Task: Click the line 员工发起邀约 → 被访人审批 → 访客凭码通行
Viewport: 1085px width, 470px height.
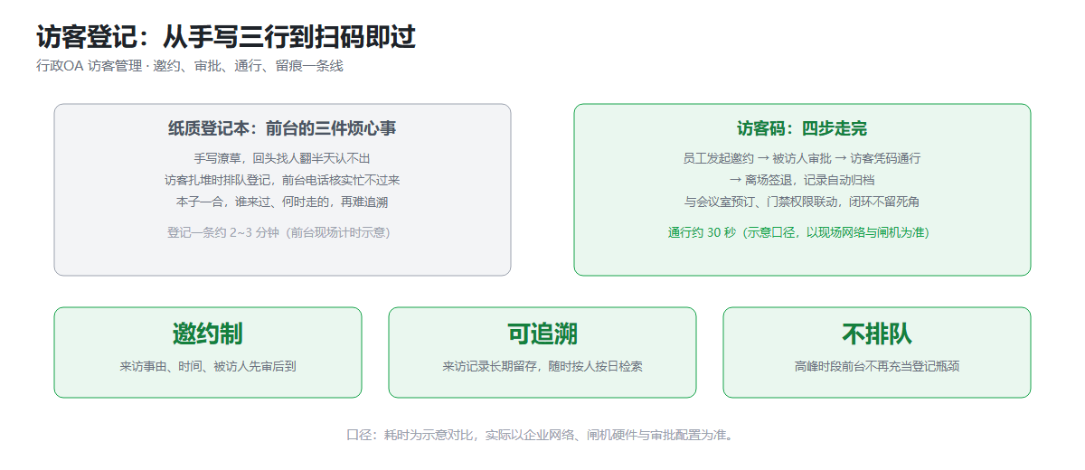Action: [x=802, y=158]
